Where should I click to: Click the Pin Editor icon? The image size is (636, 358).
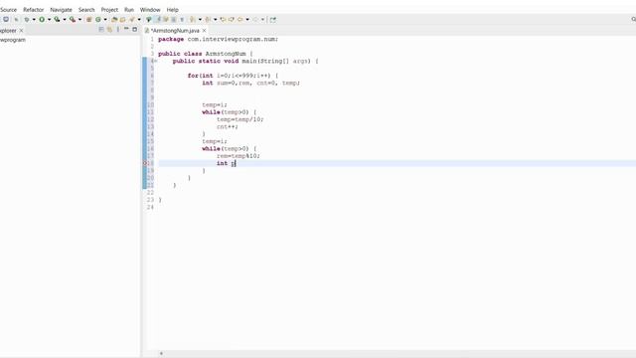[272, 19]
